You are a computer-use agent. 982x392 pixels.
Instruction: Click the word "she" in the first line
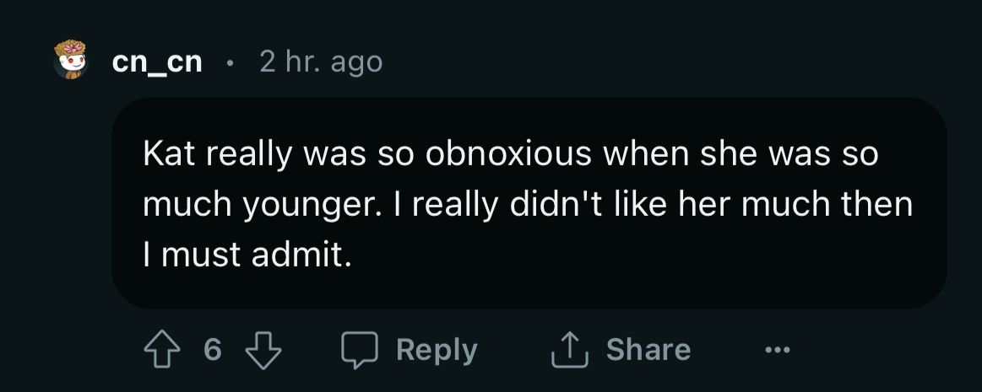742,155
